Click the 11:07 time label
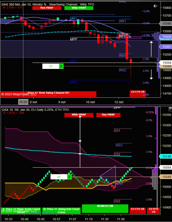Screen dimensions: 172x222 73,219
